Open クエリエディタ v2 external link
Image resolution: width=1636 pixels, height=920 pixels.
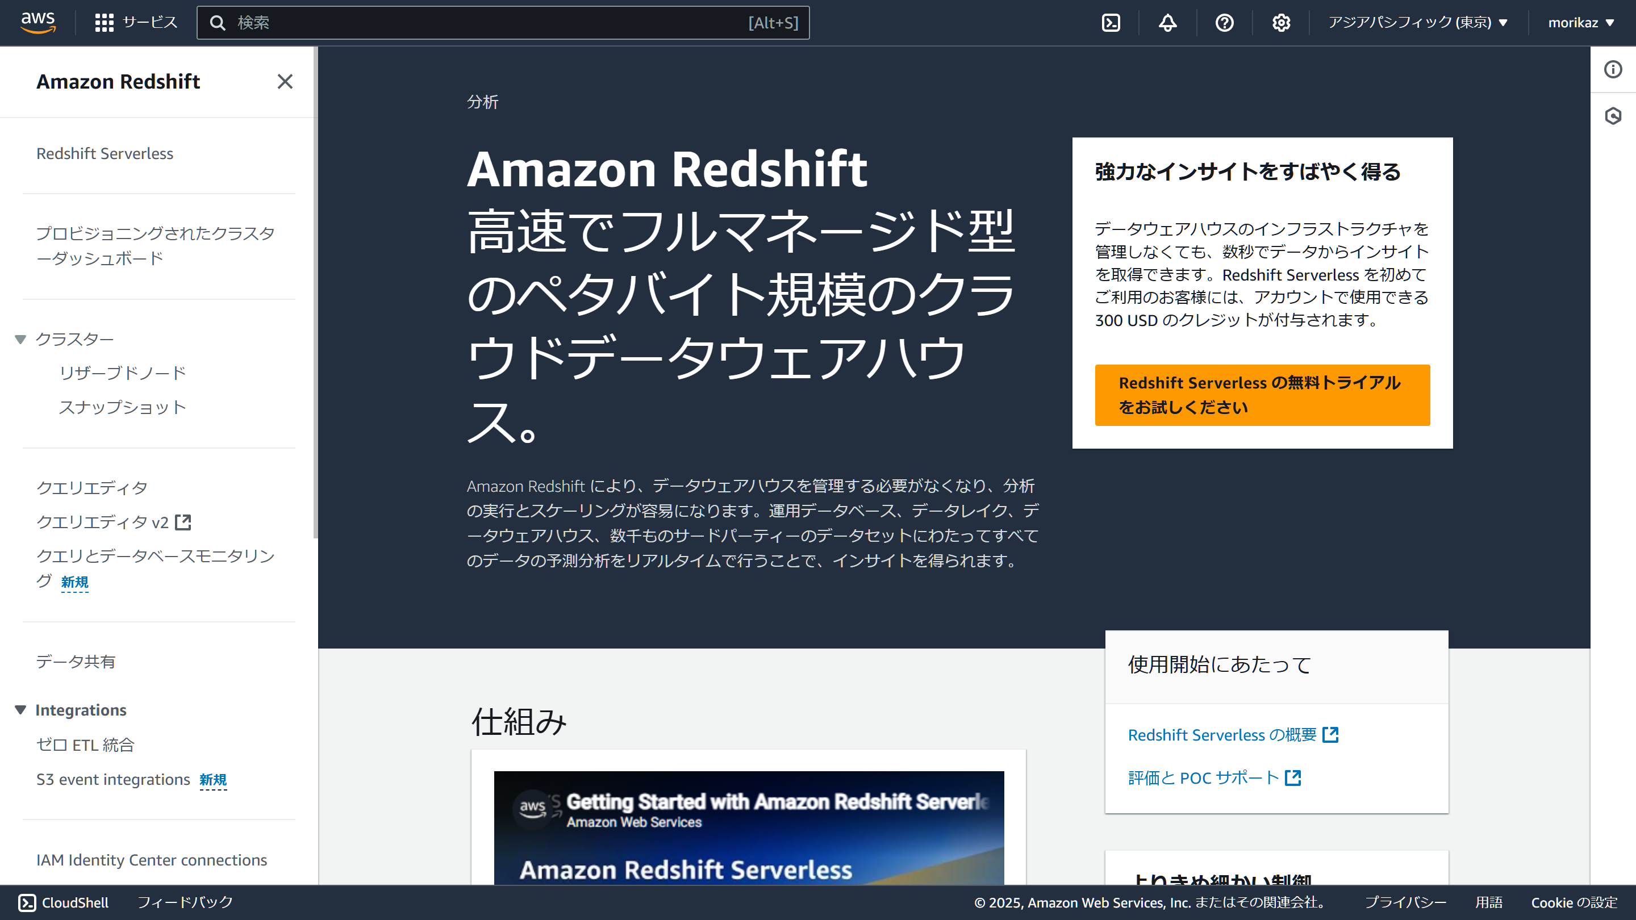[x=113, y=522]
